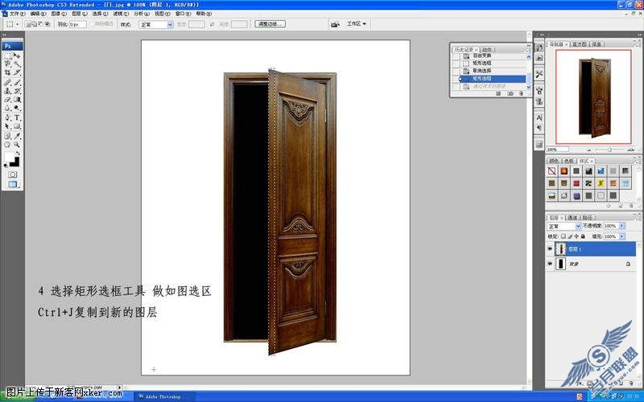Select the Magic Wand tool
This screenshot has width=644, height=402.
[17, 64]
